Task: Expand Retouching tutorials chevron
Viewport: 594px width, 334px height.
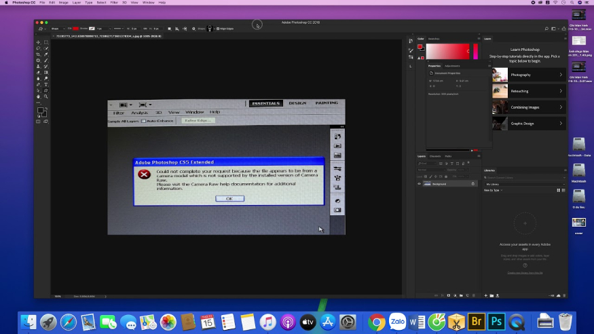Action: pyautogui.click(x=561, y=91)
